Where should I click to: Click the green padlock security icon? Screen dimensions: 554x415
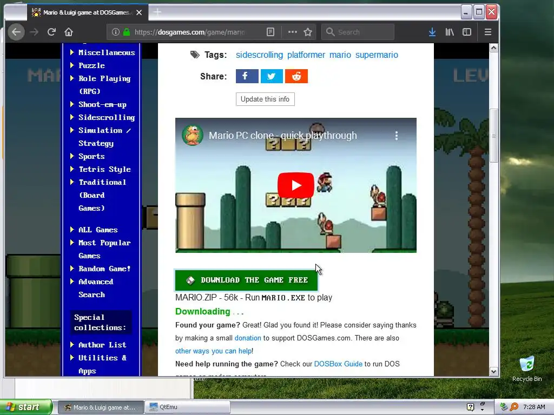[127, 32]
